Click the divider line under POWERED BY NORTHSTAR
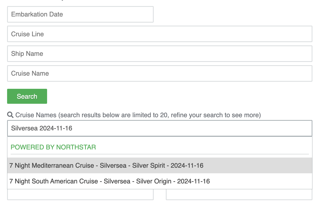This screenshot has height=206, width=319. point(160,154)
